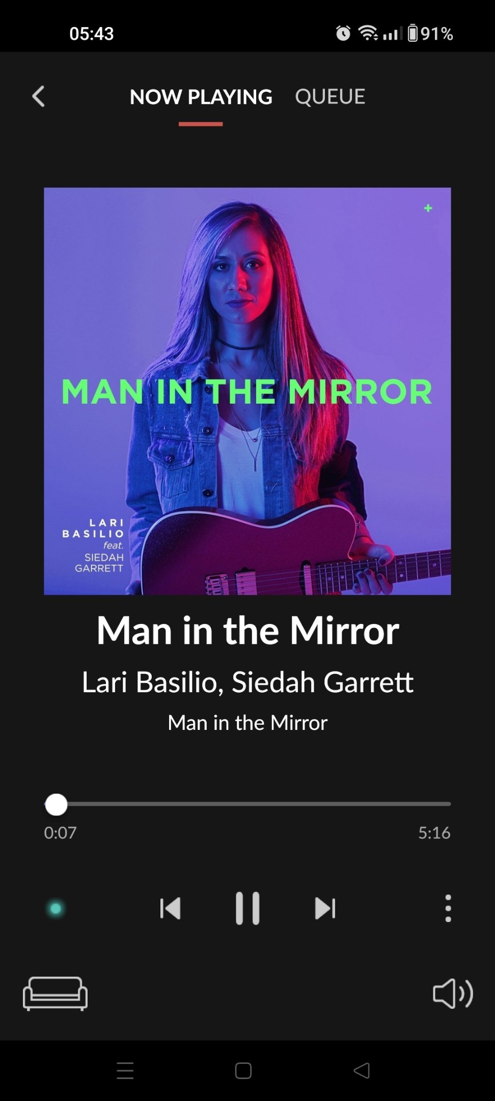
Task: Tap the Android back triangle button
Action: point(362,1070)
